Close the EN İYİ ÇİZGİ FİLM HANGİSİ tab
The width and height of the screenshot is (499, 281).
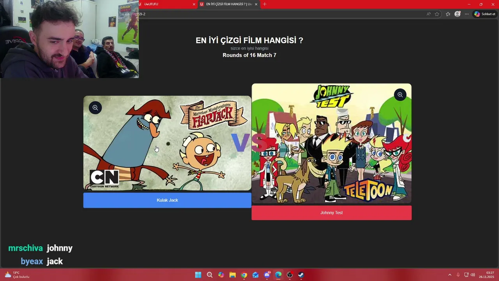click(x=256, y=4)
